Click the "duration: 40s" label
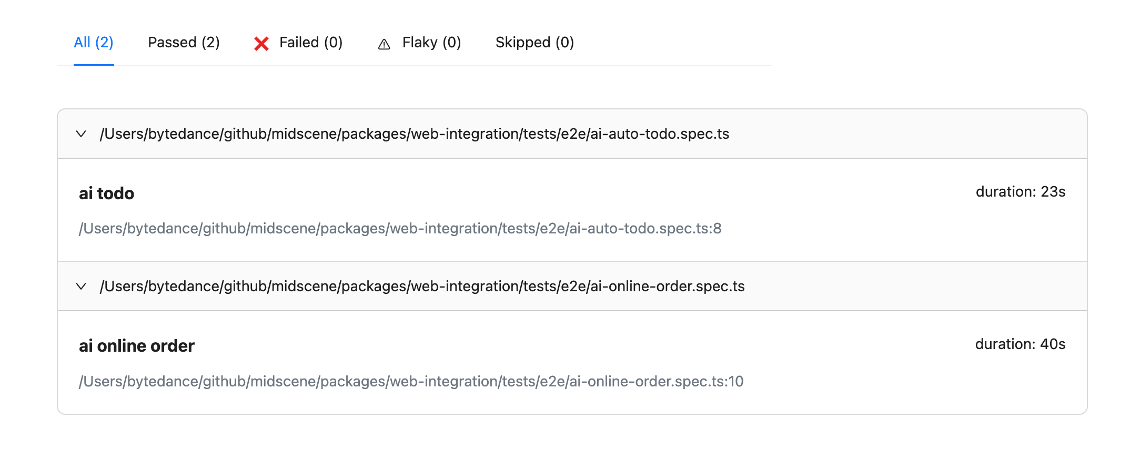 pyautogui.click(x=1020, y=344)
